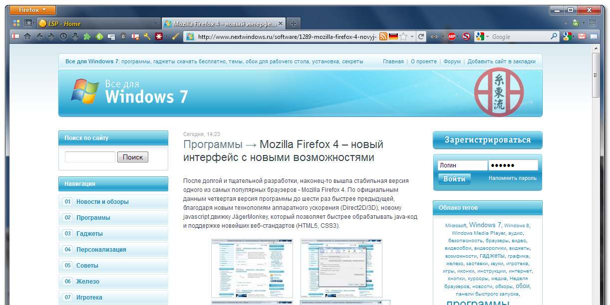Open Форум link
Viewport: 610px width, 305px height.
point(452,61)
